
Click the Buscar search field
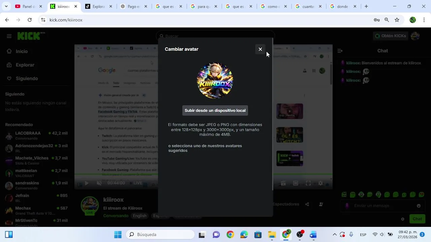point(215,36)
